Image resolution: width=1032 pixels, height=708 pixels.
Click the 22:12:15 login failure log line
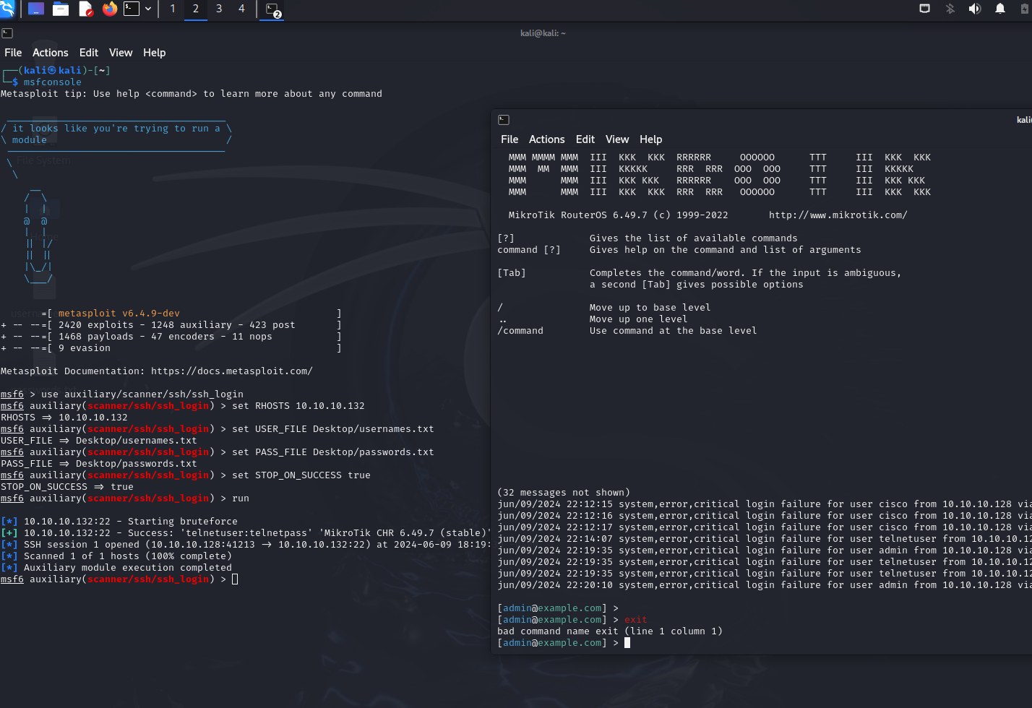tap(765, 504)
